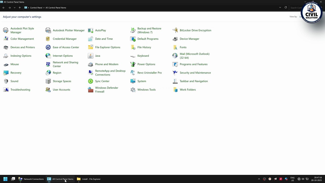The height and width of the screenshot is (183, 325).
Task: Open the Revo Uninstaller Pro icon
Action: [133, 73]
